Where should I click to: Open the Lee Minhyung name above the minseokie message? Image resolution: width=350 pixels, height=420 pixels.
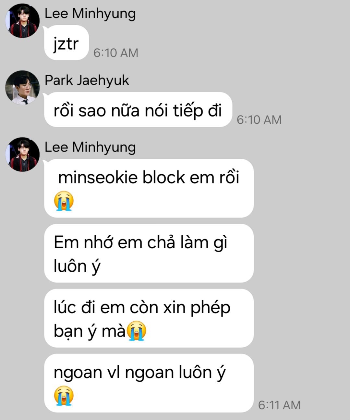(x=90, y=147)
